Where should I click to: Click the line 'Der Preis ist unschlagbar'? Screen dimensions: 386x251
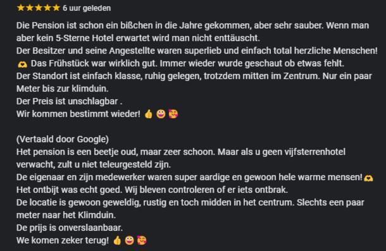coord(69,101)
